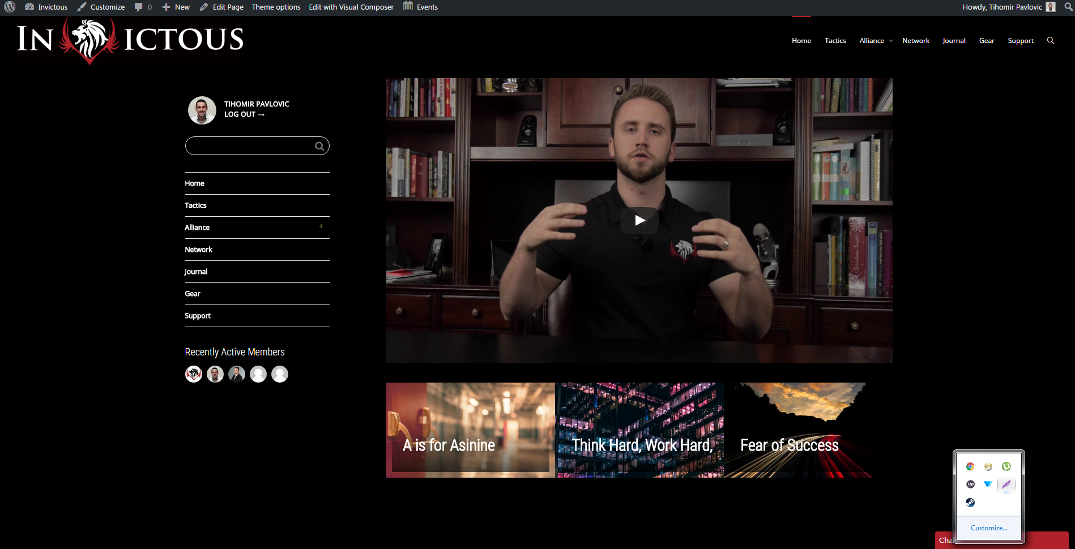This screenshot has width=1075, height=549.
Task: Play the featured video
Action: [639, 221]
